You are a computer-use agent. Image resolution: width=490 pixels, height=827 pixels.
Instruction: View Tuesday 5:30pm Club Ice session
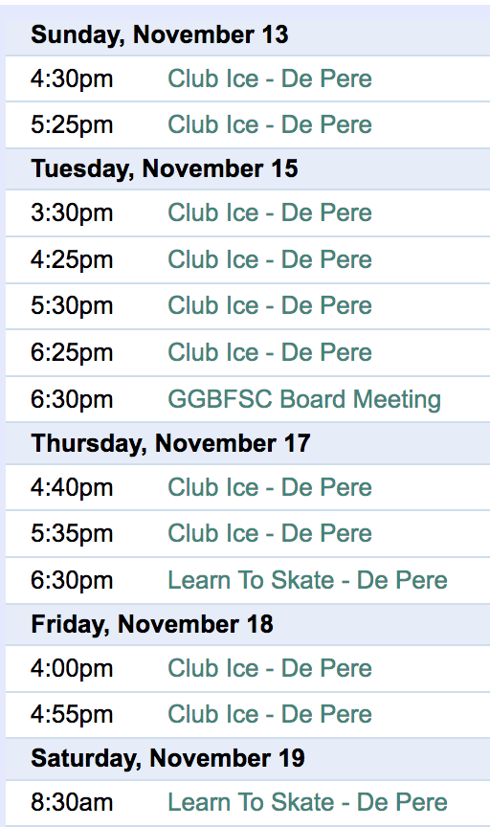tap(270, 306)
